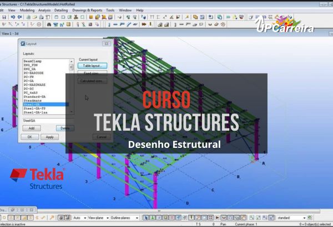The height and width of the screenshot is (227, 333).
Task: Open the Detailing menu
Action: coord(61,10)
